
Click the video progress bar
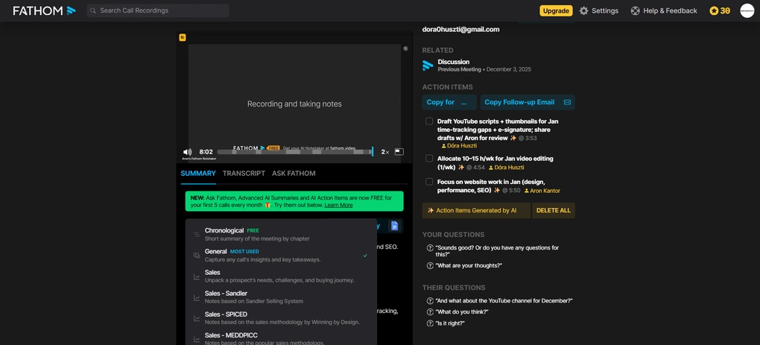coord(294,152)
